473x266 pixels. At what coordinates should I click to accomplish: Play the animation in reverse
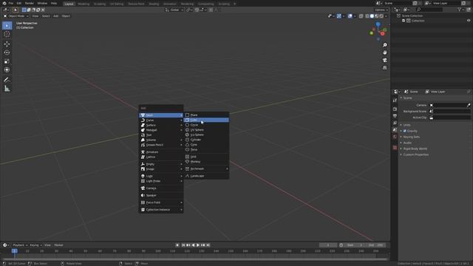(193, 245)
